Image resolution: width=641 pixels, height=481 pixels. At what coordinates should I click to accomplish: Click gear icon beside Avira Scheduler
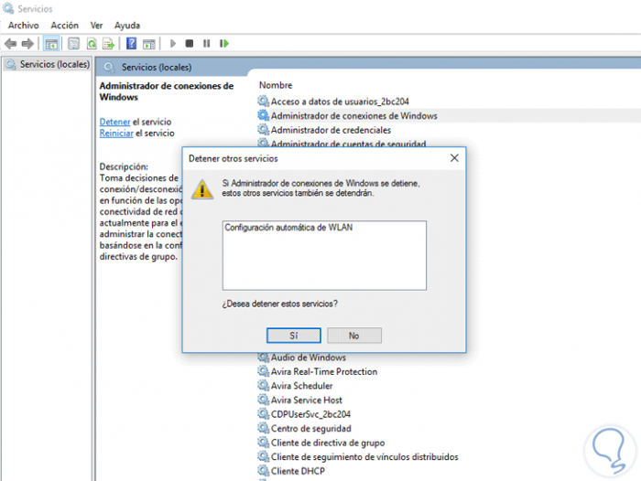(x=263, y=385)
